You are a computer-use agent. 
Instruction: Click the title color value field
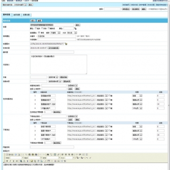click(69, 29)
